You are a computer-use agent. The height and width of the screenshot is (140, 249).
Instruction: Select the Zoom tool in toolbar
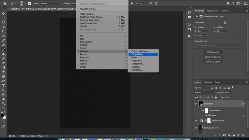click(4, 103)
